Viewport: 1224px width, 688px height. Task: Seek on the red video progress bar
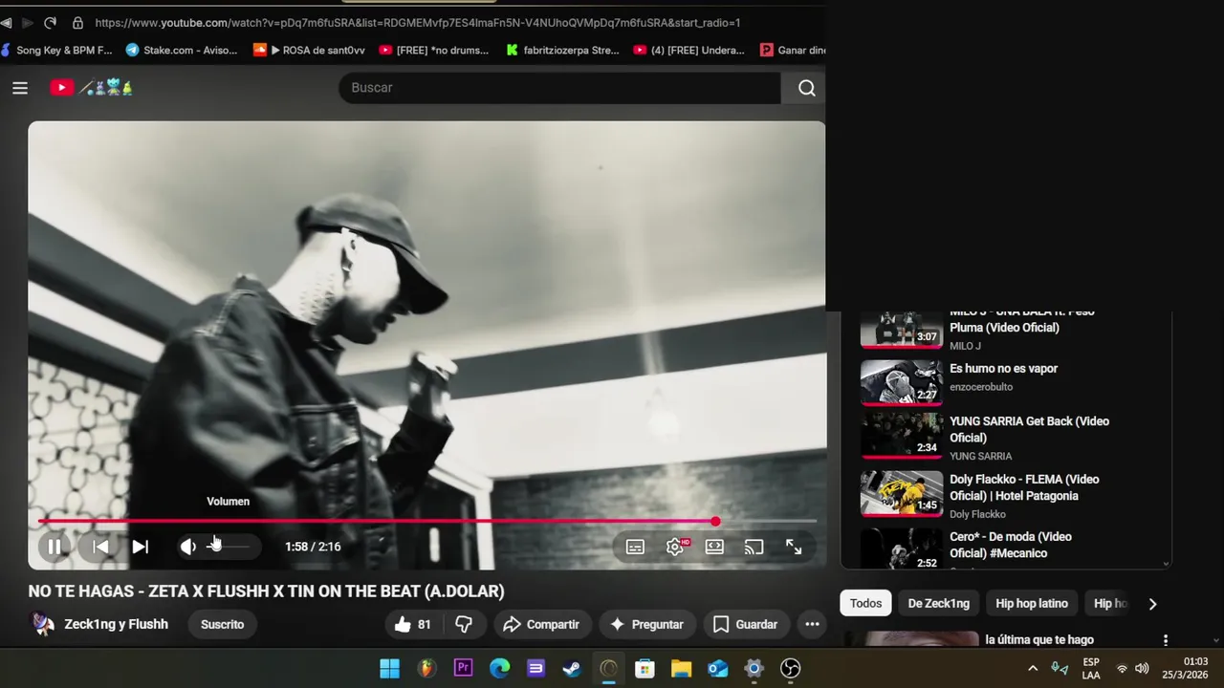pyautogui.click(x=426, y=522)
